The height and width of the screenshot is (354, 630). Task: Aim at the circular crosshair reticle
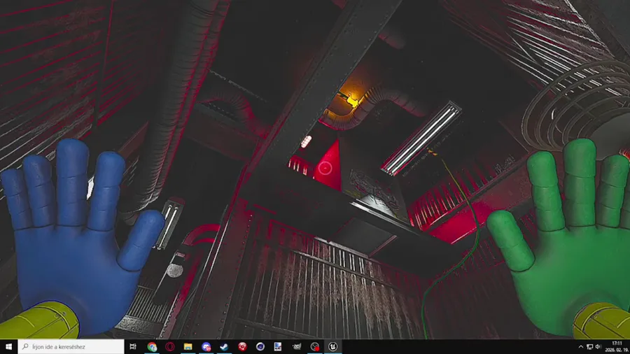[x=325, y=168]
